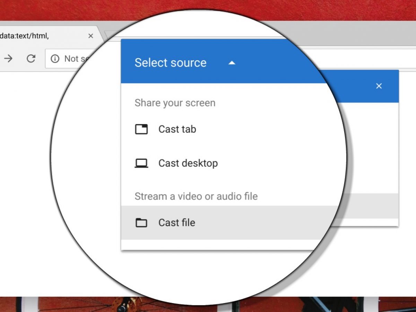Viewport: 416px width, 312px height.
Task: Open site information via the info icon
Action: click(55, 59)
